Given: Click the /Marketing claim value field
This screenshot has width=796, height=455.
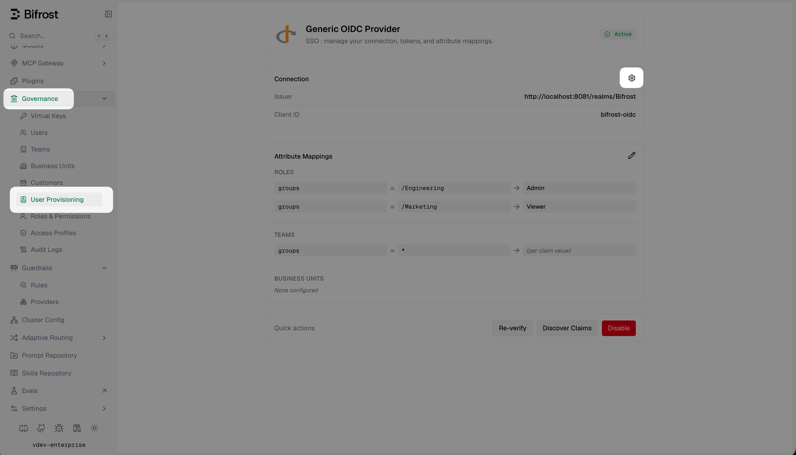Looking at the screenshot, I should (x=453, y=207).
